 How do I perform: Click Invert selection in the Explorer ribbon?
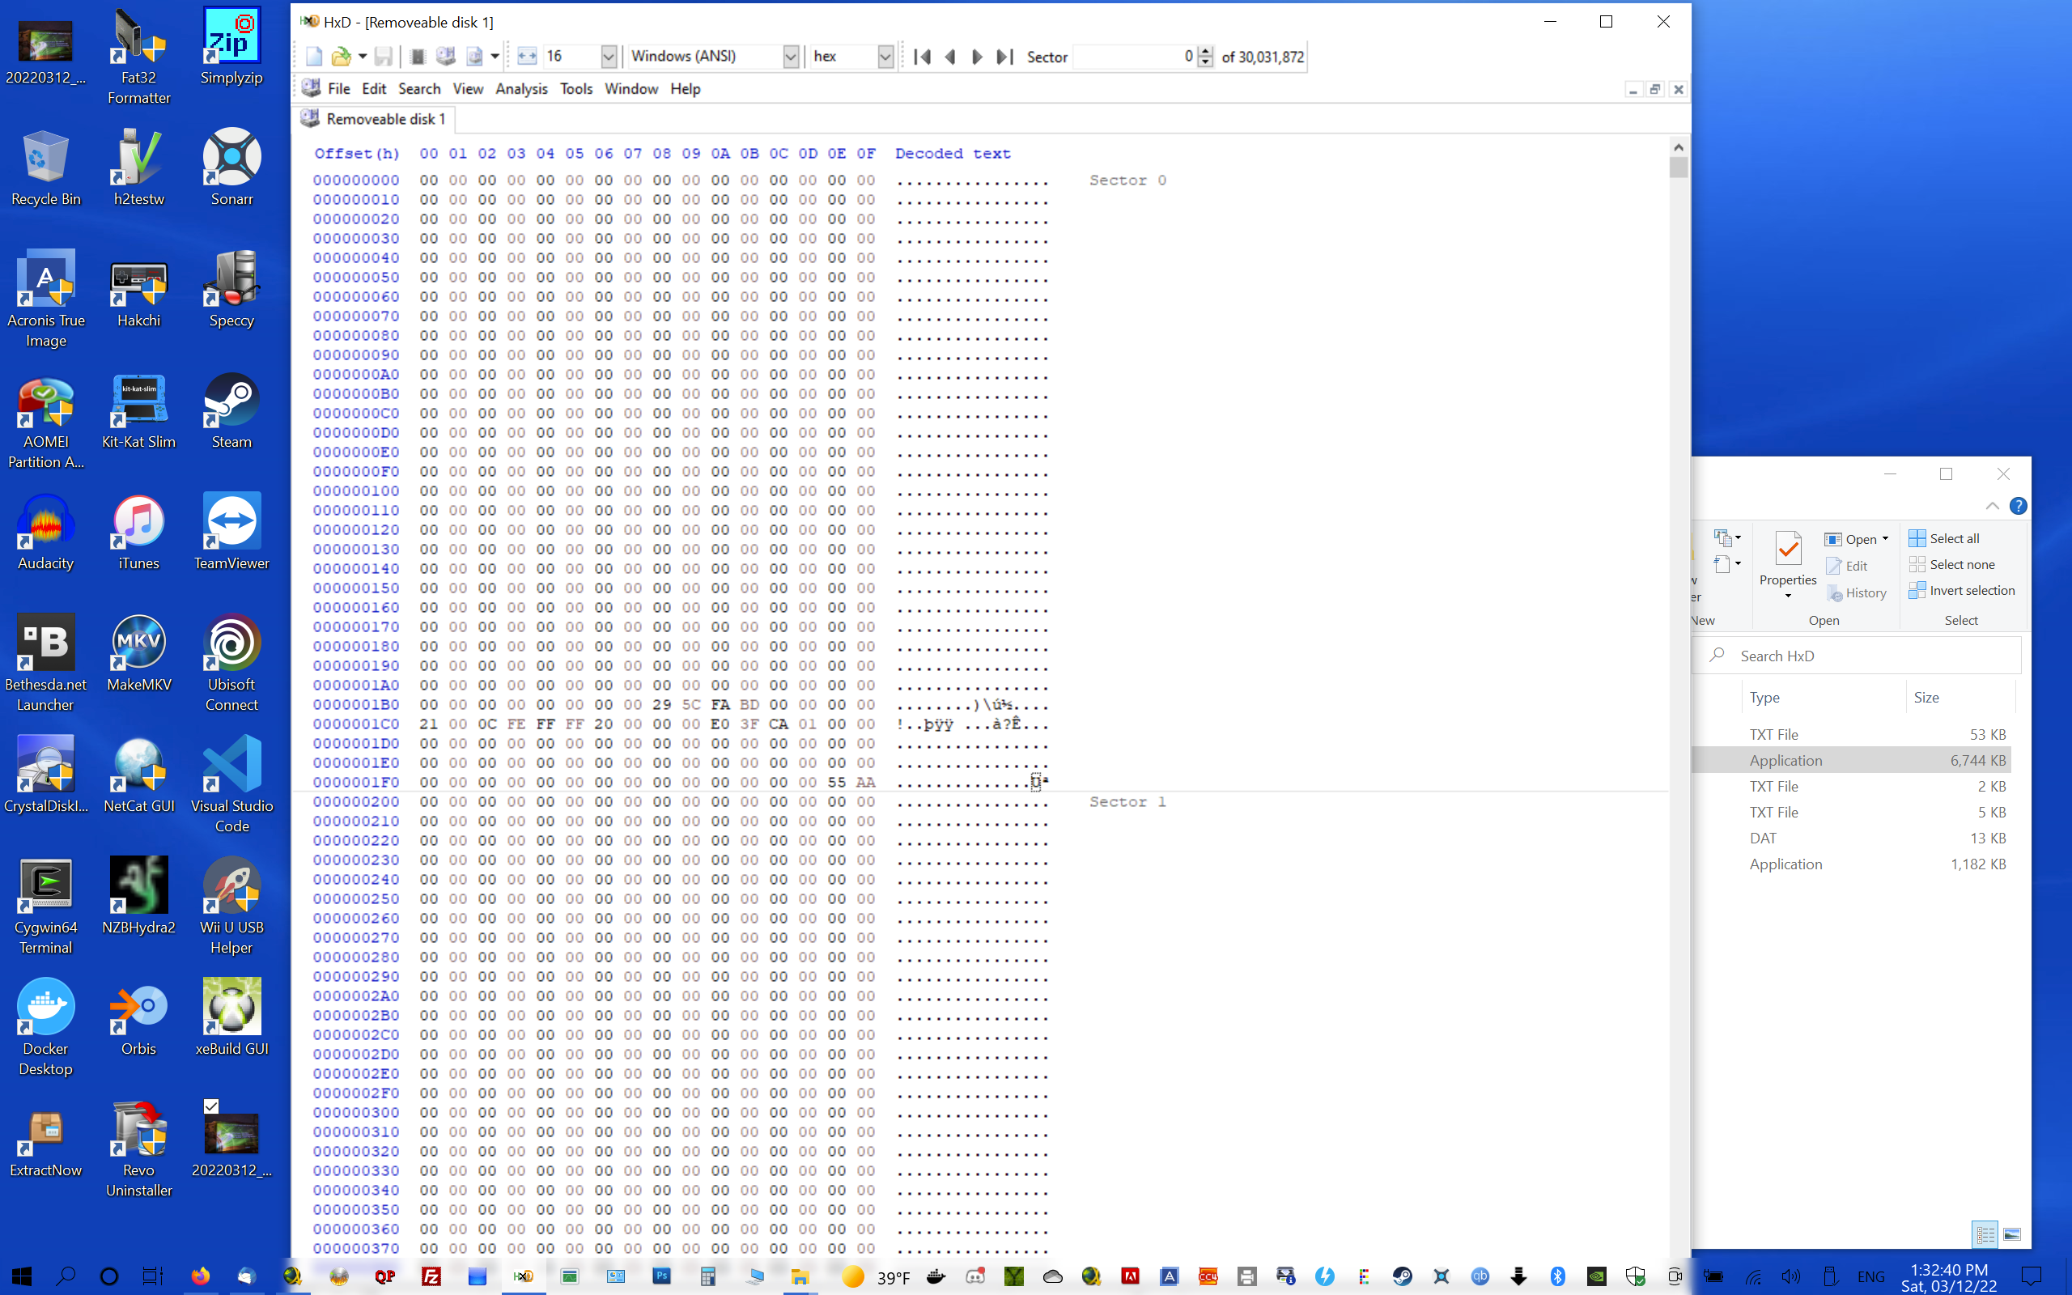[1962, 590]
